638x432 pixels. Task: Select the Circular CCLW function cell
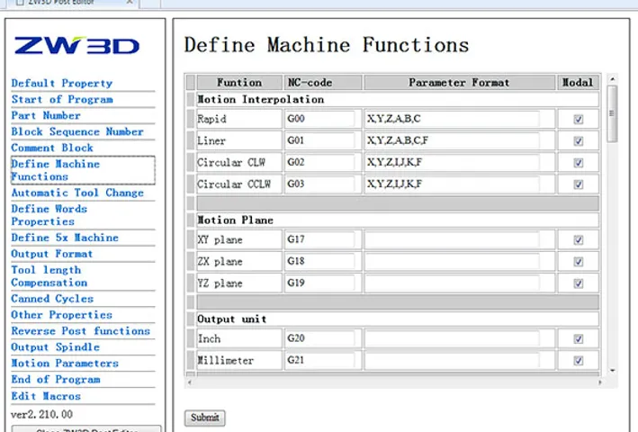(239, 184)
